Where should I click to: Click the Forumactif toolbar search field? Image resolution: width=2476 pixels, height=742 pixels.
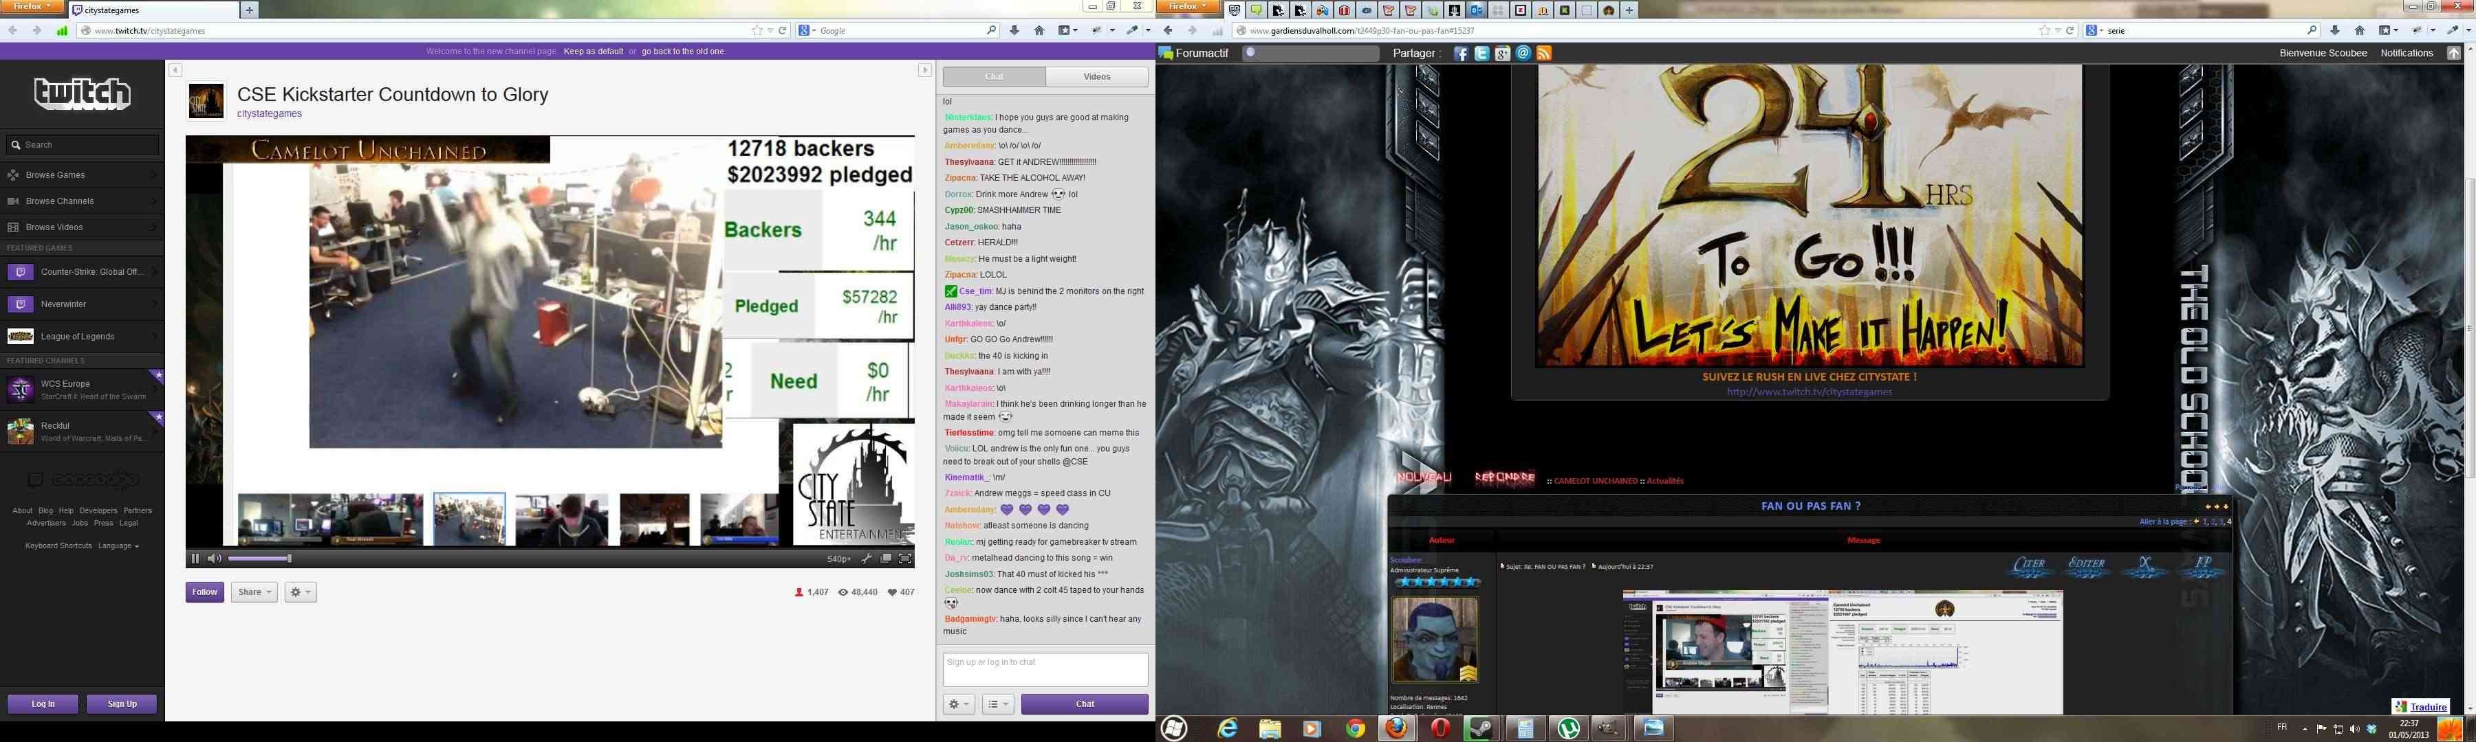pyautogui.click(x=1311, y=54)
